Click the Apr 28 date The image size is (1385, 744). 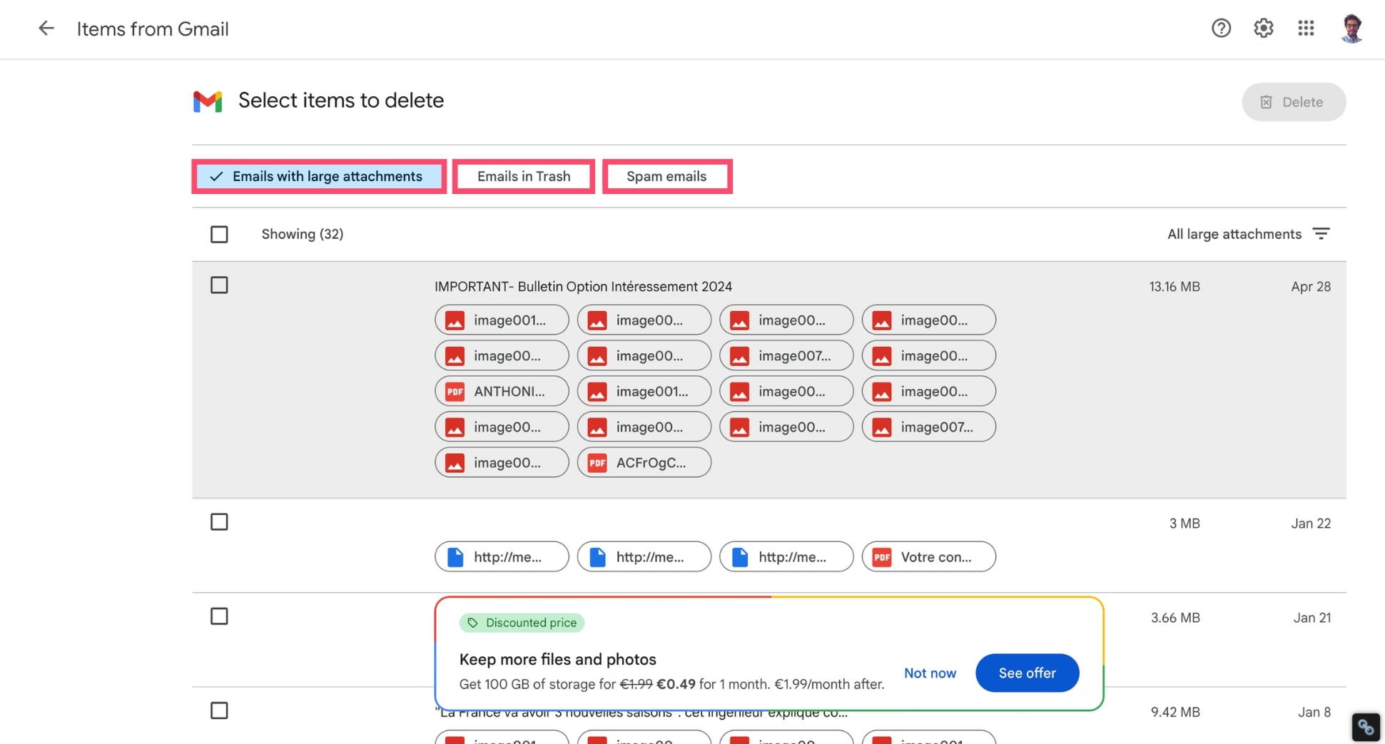[1311, 286]
